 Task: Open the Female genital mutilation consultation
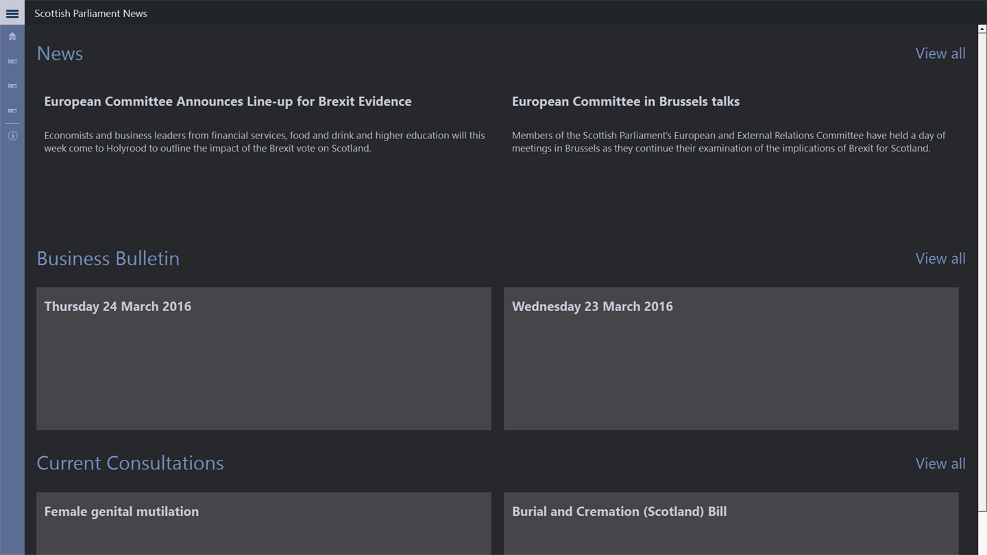[263, 523]
